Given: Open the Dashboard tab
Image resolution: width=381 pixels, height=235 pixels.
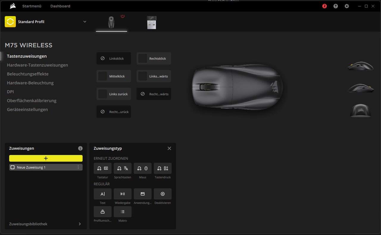Looking at the screenshot, I should pyautogui.click(x=60, y=6).
